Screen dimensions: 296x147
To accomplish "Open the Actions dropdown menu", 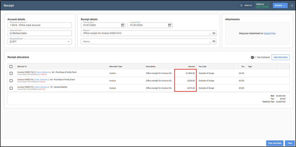I will point(280,5).
